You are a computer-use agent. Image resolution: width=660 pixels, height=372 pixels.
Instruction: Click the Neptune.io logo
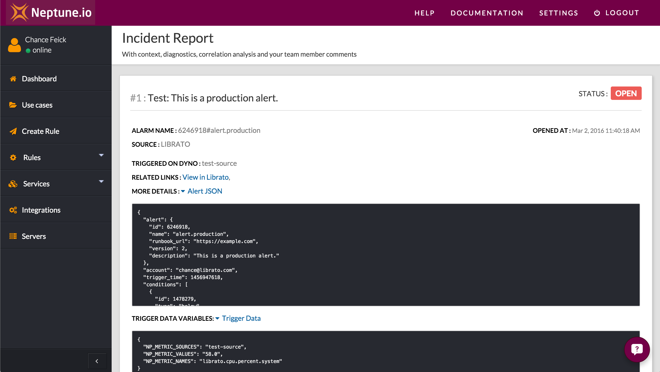coord(51,12)
